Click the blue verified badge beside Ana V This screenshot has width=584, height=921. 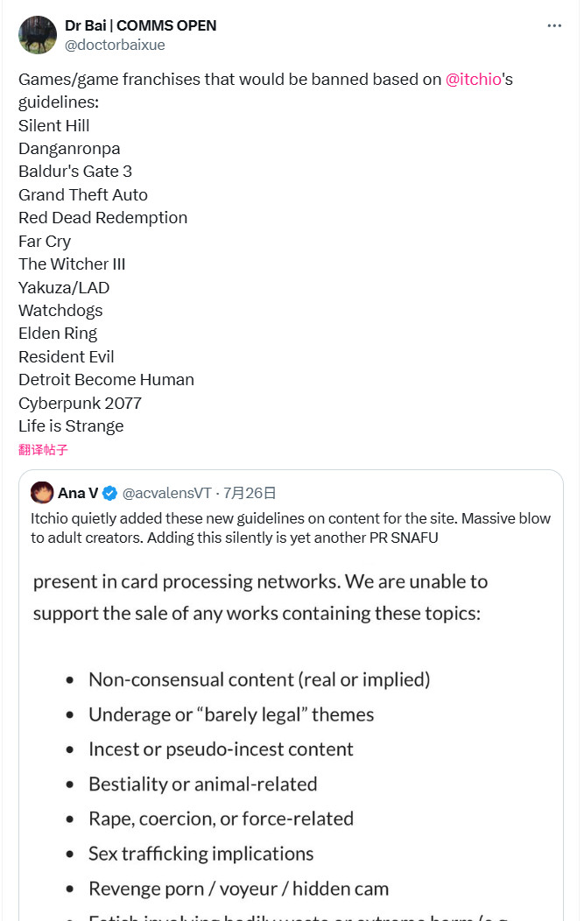coord(110,492)
